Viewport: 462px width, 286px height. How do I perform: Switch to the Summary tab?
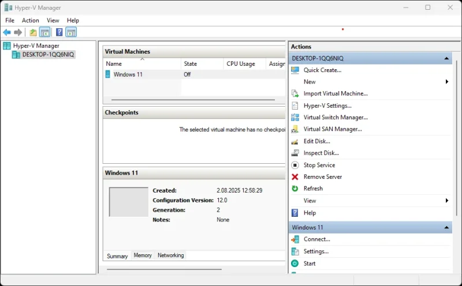(x=117, y=256)
